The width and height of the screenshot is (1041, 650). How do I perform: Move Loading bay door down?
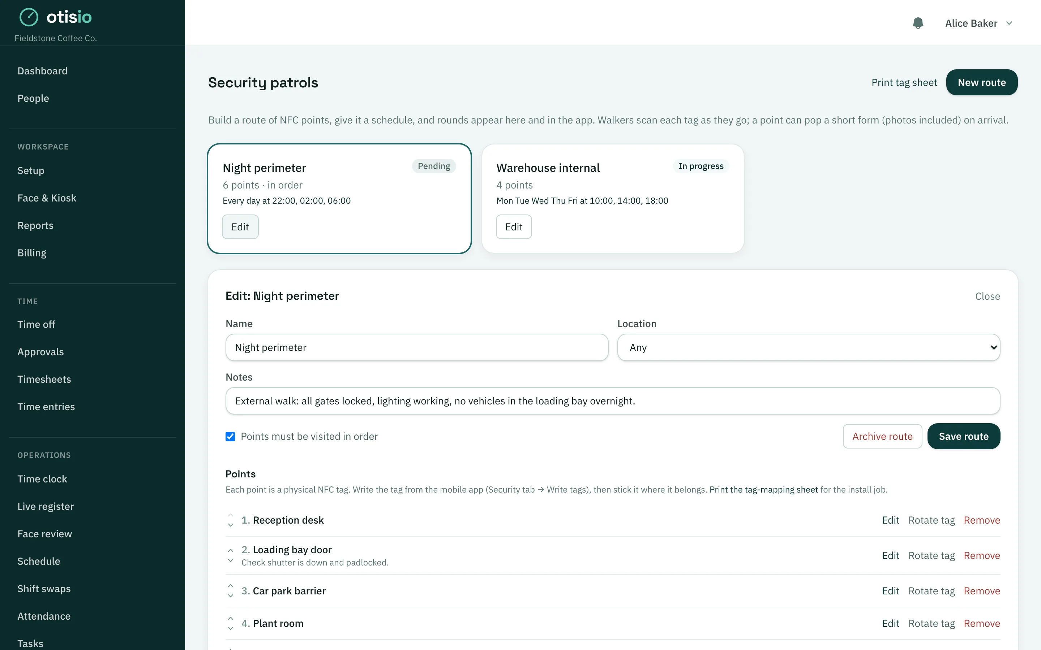pos(231,560)
